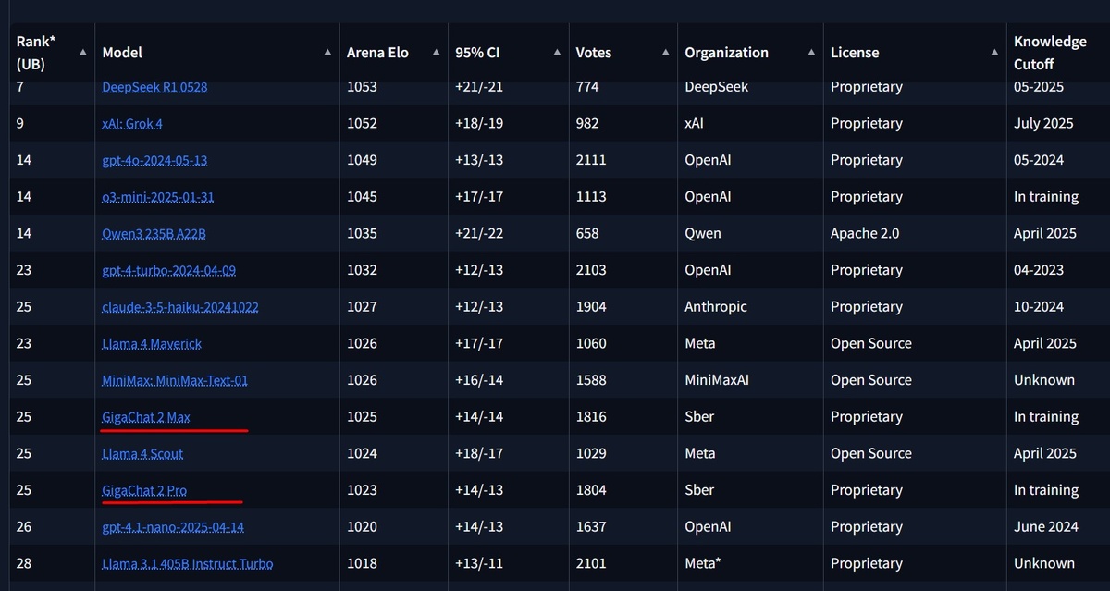Sort by Model column arrow
The width and height of the screenshot is (1110, 591).
(x=327, y=53)
